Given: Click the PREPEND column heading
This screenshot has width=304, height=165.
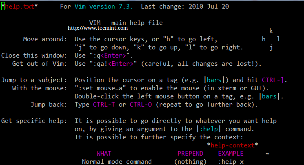Looking at the screenshot, I should click(x=190, y=154).
